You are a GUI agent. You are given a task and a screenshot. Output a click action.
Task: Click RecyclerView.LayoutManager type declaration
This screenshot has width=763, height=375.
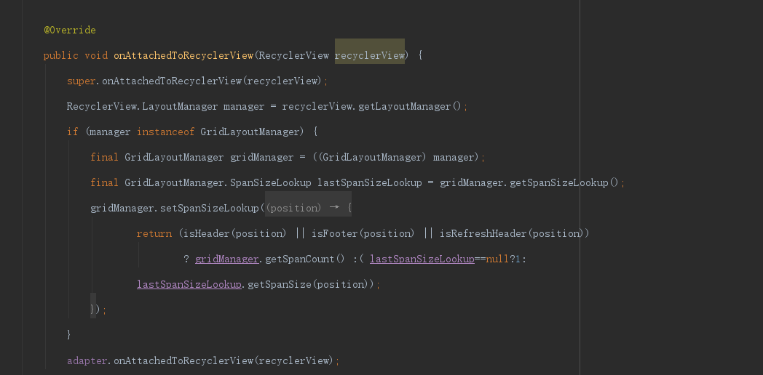coord(142,106)
